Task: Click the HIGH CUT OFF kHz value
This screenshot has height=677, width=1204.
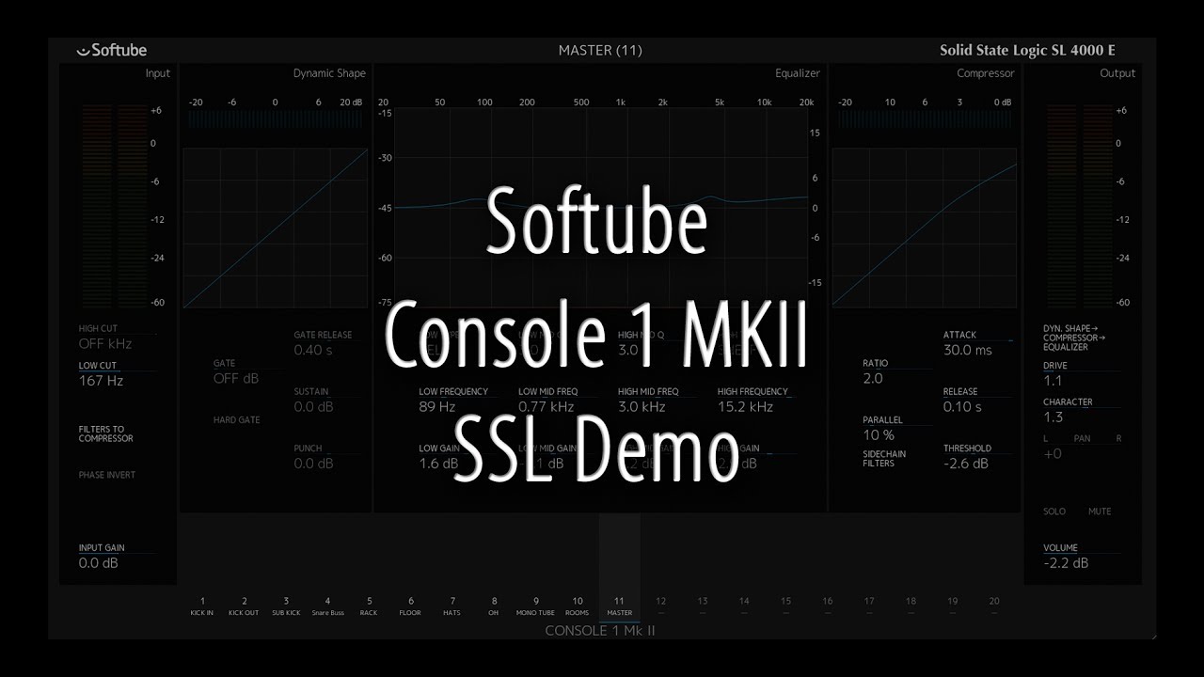Action: tap(104, 344)
